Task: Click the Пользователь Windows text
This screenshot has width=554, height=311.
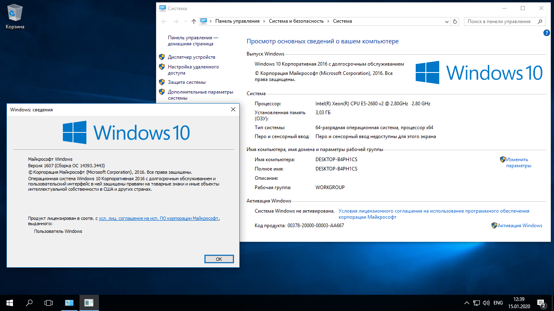Action: click(x=58, y=231)
